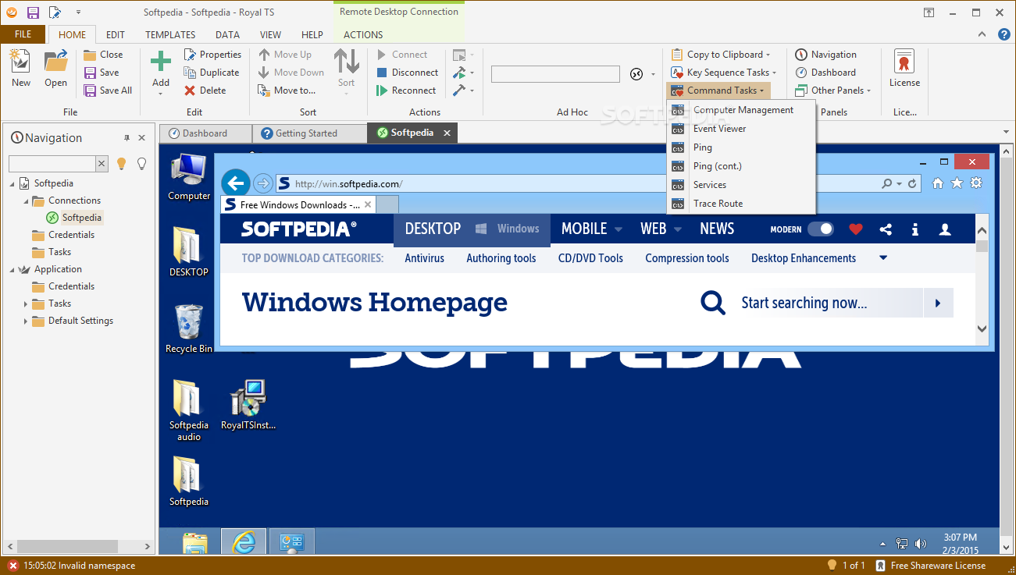The height and width of the screenshot is (575, 1016).
Task: Delete the selected item with the red X
Action: click(205, 91)
